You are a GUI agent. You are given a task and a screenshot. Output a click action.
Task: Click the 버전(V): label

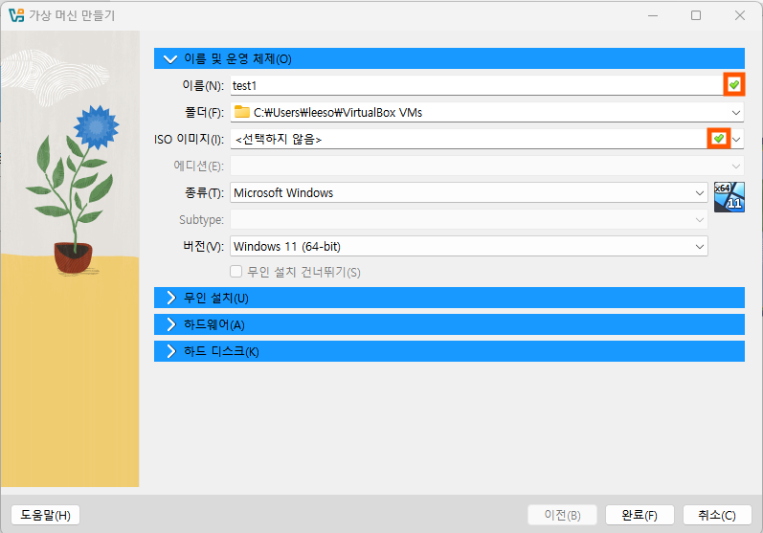click(203, 246)
